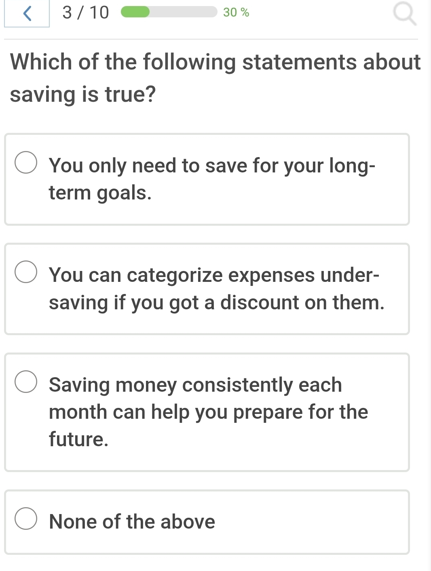This screenshot has width=431, height=571.
Task: Click 'You can categorize expenses under-' answer text
Action: coord(214,275)
